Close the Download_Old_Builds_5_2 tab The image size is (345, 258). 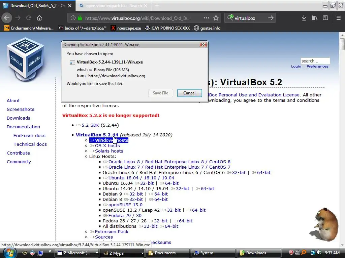pos(70,6)
